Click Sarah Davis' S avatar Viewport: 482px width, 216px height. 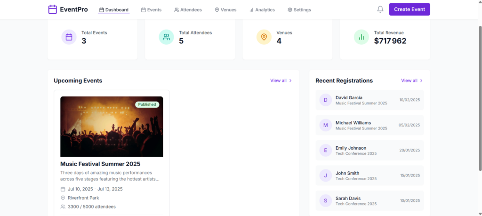pos(326,200)
